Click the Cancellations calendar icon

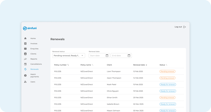pos(25,64)
